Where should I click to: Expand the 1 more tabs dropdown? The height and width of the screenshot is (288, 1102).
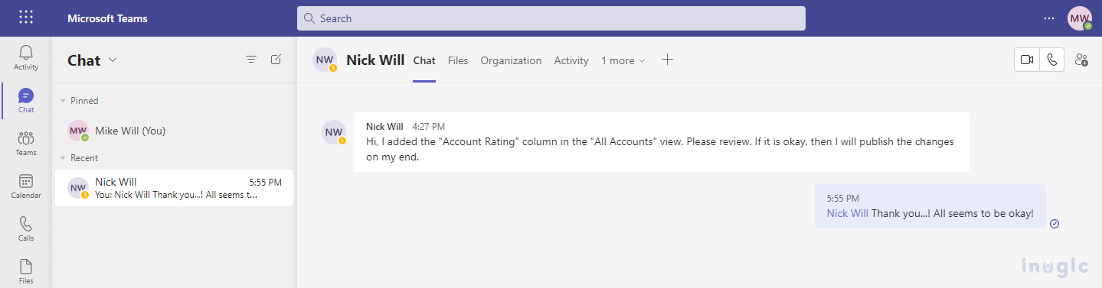point(623,60)
